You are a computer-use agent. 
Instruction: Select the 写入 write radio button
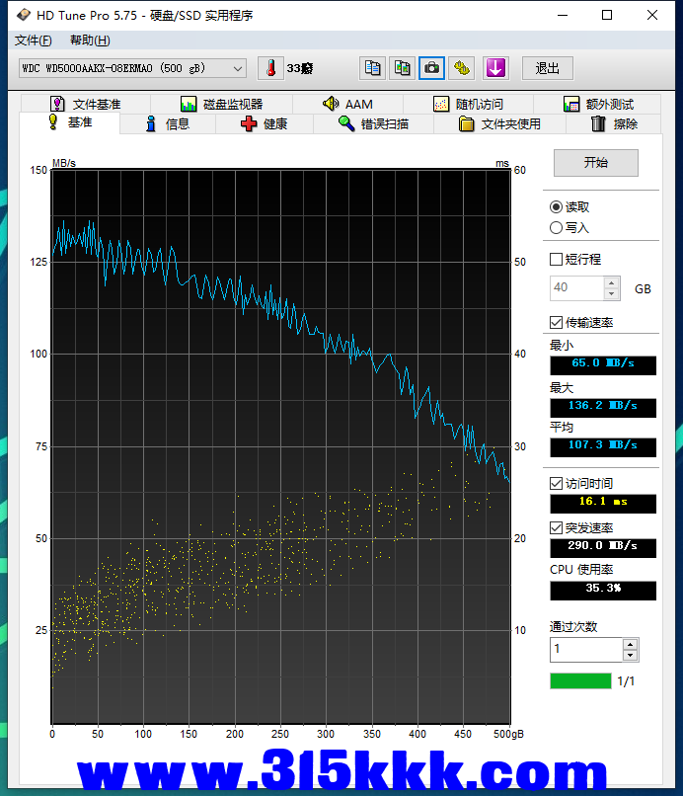pos(557,228)
